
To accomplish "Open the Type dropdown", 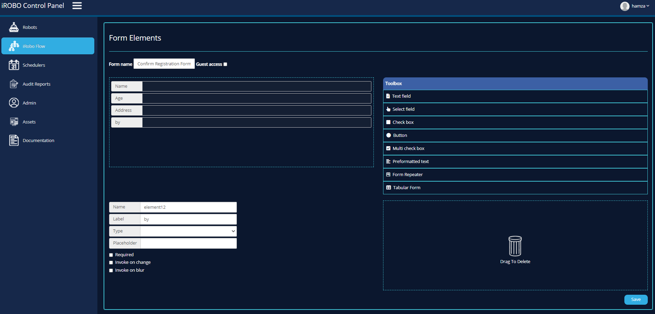I will click(188, 231).
